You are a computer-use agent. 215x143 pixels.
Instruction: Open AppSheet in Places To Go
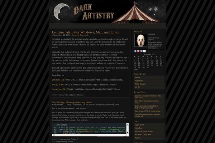point(139,81)
